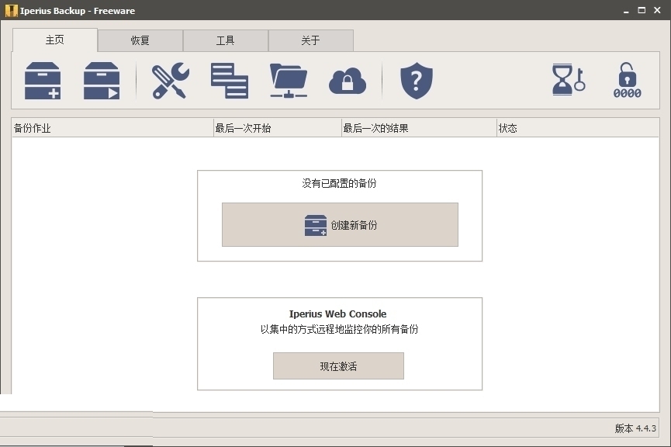
Task: Sort by 最后一次开始 column header
Action: pyautogui.click(x=277, y=128)
